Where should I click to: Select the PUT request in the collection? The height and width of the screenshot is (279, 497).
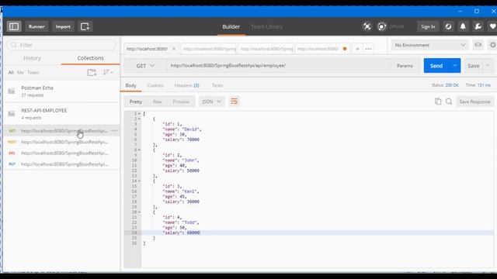pyautogui.click(x=61, y=164)
